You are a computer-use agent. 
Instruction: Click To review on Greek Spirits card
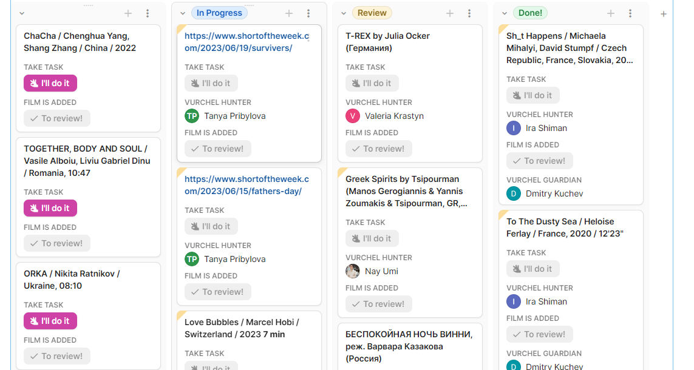[x=379, y=304]
